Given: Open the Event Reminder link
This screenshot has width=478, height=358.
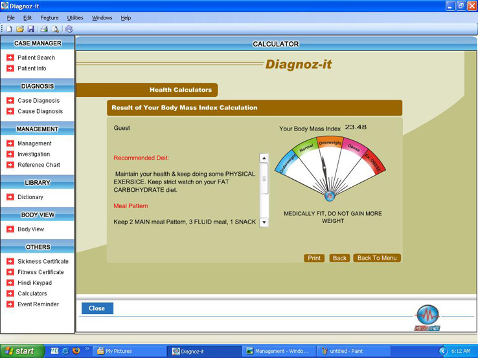Looking at the screenshot, I should pos(38,304).
